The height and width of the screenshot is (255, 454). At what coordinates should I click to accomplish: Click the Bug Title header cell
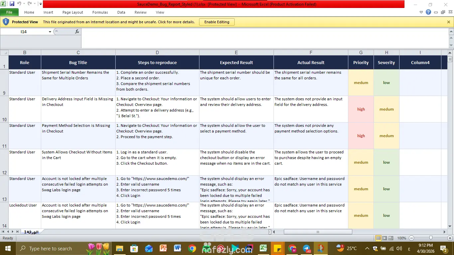click(78, 62)
